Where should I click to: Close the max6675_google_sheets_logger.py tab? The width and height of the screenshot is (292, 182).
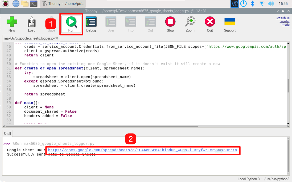pos(56,38)
